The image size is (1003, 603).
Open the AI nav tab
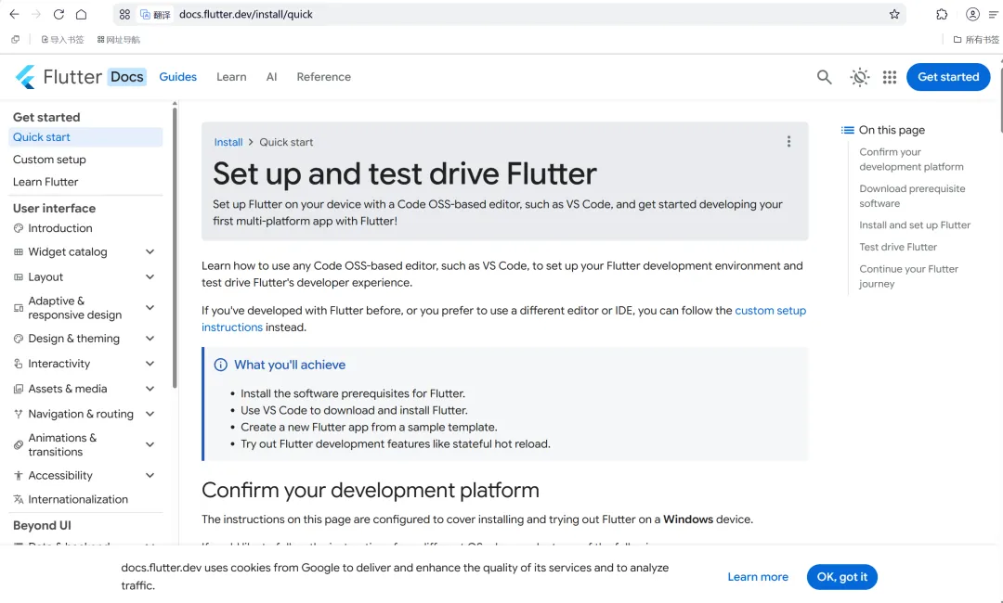(271, 77)
